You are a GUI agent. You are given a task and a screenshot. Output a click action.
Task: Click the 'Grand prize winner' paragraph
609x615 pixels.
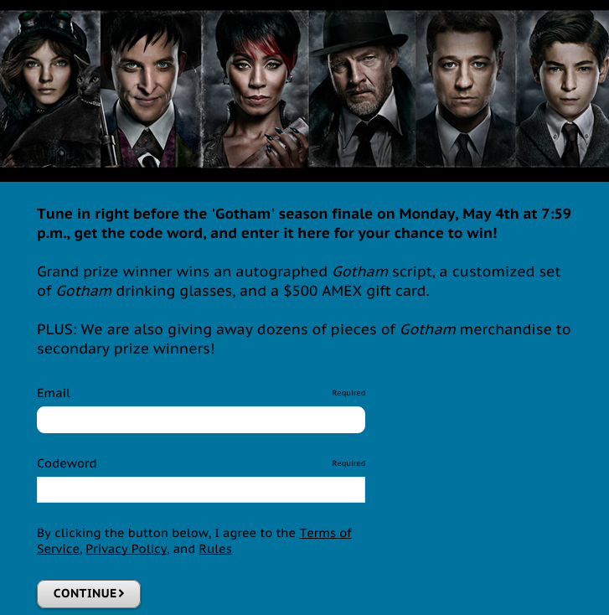coord(299,282)
